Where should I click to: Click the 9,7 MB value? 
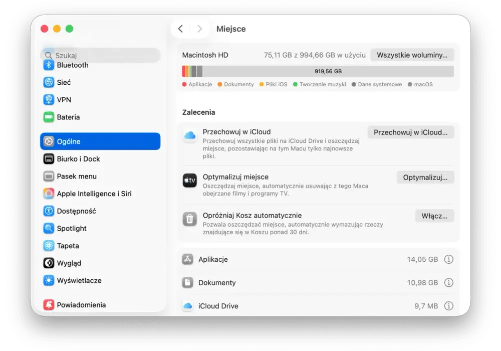426,306
